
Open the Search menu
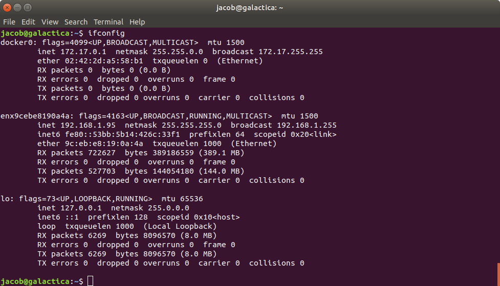76,22
